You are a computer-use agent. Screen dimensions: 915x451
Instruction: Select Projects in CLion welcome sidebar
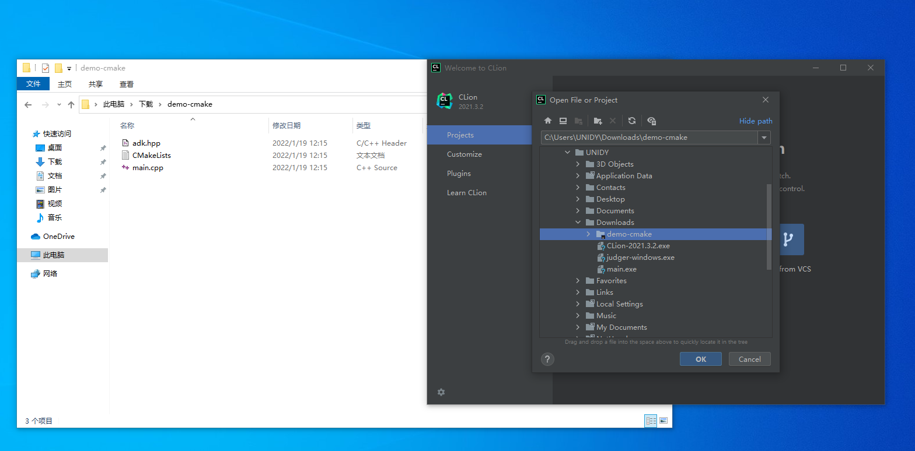[x=479, y=135]
